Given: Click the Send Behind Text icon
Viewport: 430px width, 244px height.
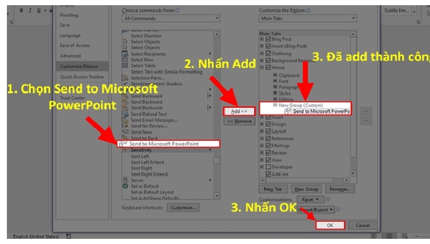Looking at the screenshot, I should pos(125,113).
